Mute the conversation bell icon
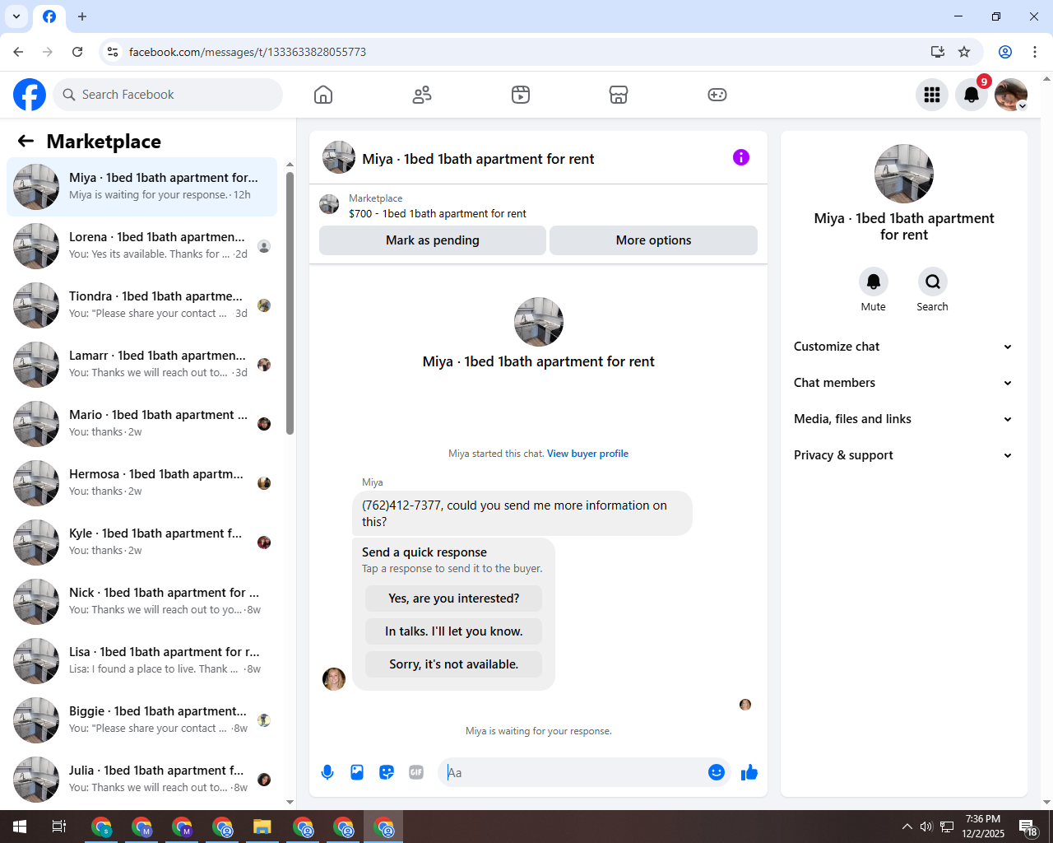Screen dimensions: 1053x843 (874, 282)
